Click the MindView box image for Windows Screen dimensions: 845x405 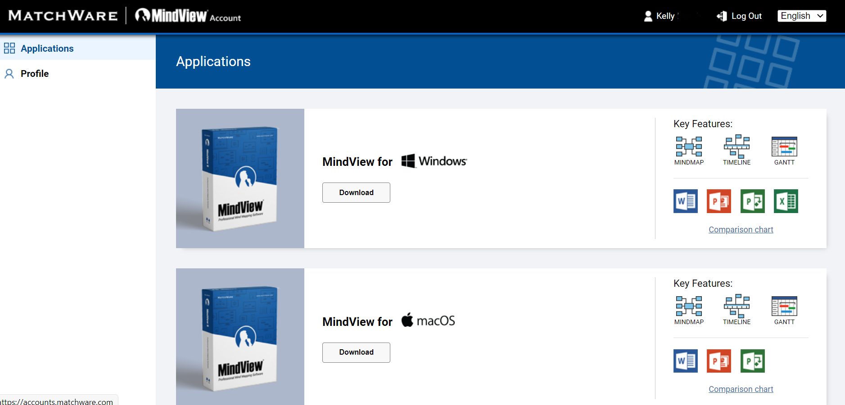pyautogui.click(x=240, y=178)
